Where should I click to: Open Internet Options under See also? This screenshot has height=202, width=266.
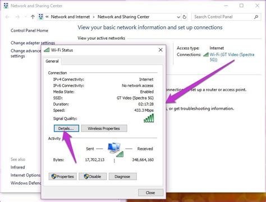[25, 175]
